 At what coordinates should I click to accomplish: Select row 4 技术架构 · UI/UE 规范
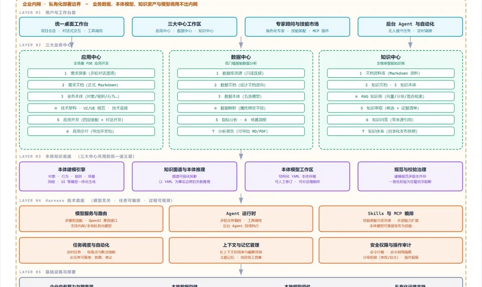tap(91, 108)
